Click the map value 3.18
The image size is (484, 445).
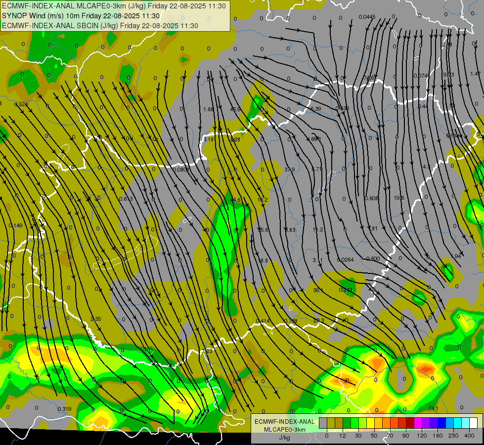click(208, 139)
